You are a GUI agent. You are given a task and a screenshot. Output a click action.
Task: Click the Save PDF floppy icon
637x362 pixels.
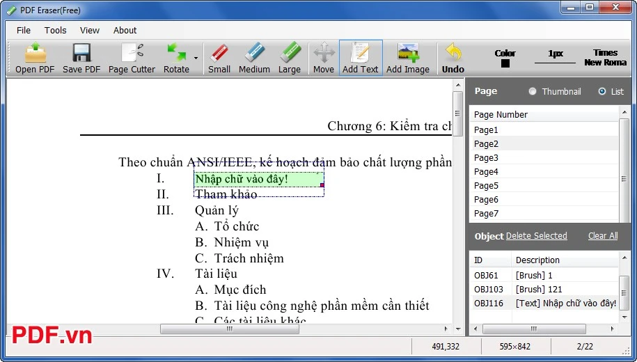(x=81, y=58)
